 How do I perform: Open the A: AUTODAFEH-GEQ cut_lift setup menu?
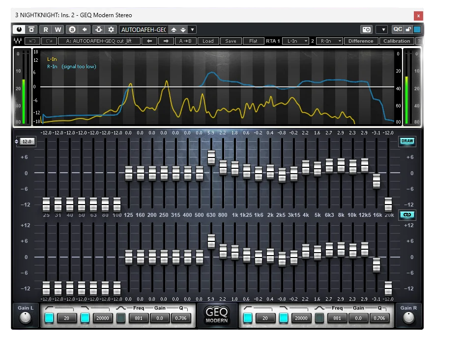tap(99, 41)
